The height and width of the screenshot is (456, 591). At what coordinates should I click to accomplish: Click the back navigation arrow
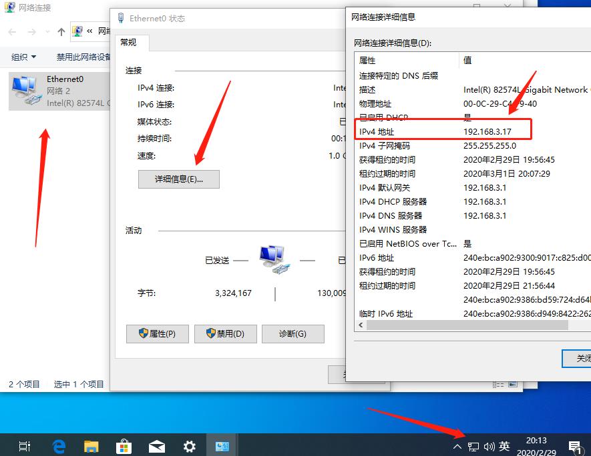(x=11, y=31)
